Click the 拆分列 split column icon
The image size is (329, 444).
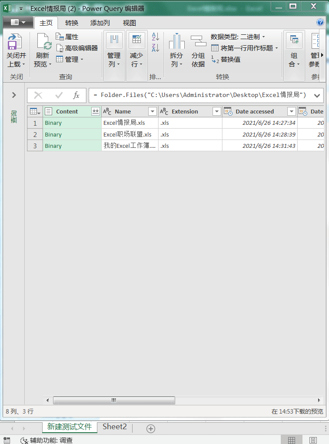point(176,41)
